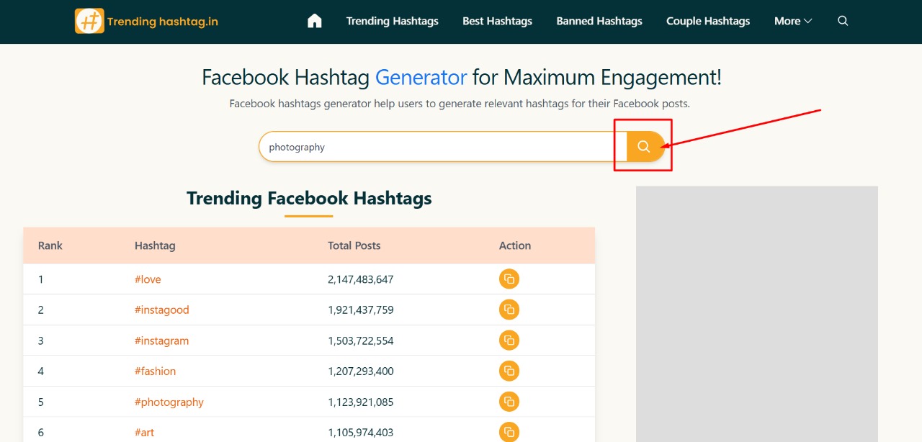
Task: Open the #instagood hashtag link
Action: point(161,310)
